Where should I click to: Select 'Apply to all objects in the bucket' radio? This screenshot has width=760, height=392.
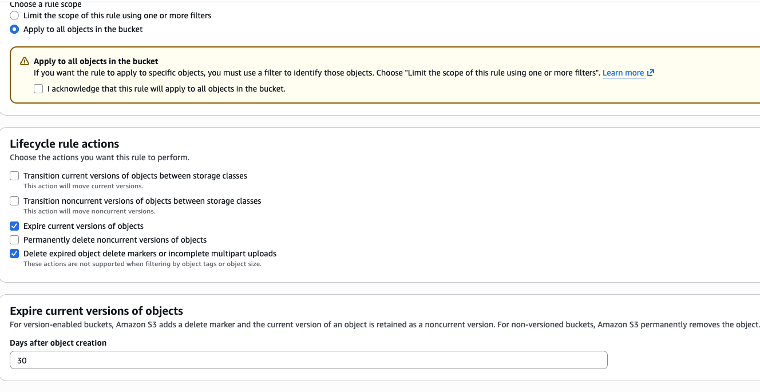(14, 29)
